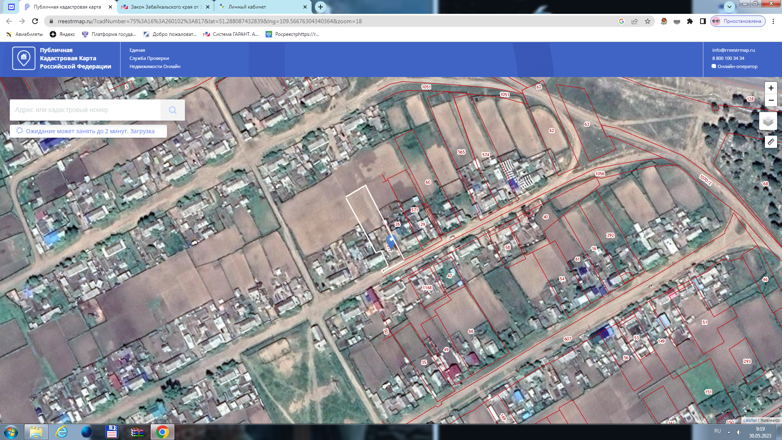This screenshot has height=440, width=782.
Task: Open browser extensions puzzle icon
Action: (690, 21)
